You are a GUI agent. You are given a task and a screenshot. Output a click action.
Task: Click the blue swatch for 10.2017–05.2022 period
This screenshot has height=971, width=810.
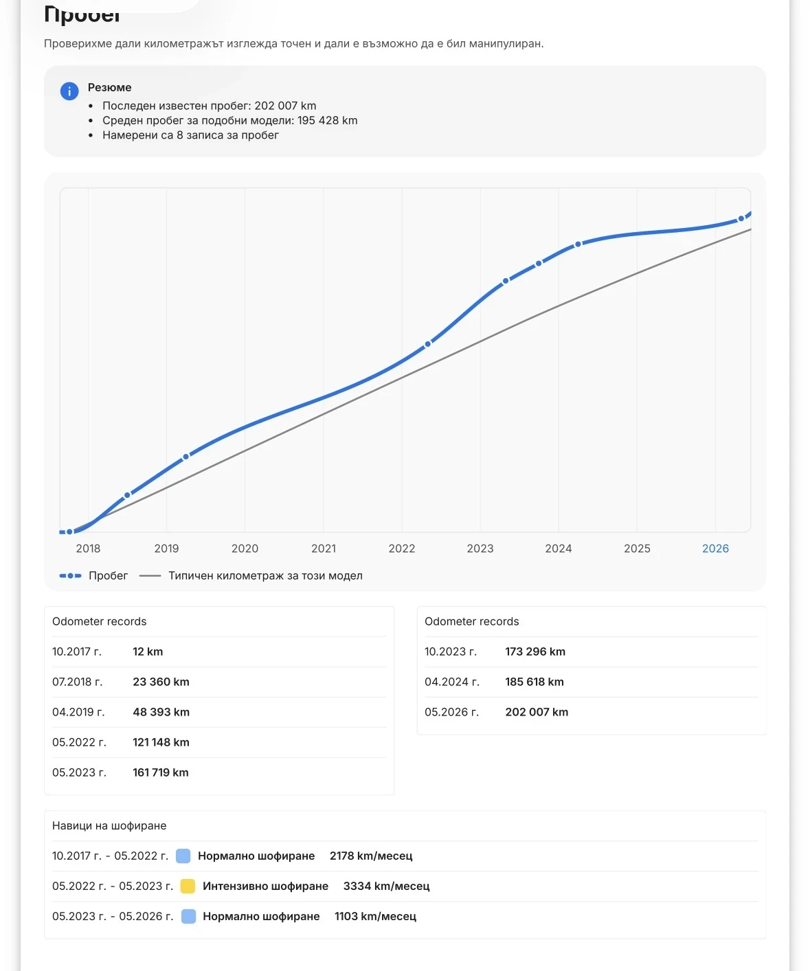click(183, 856)
